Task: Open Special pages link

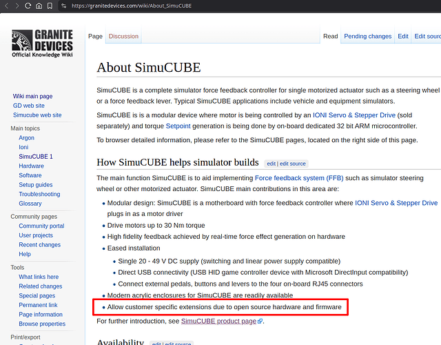Action: tap(37, 296)
